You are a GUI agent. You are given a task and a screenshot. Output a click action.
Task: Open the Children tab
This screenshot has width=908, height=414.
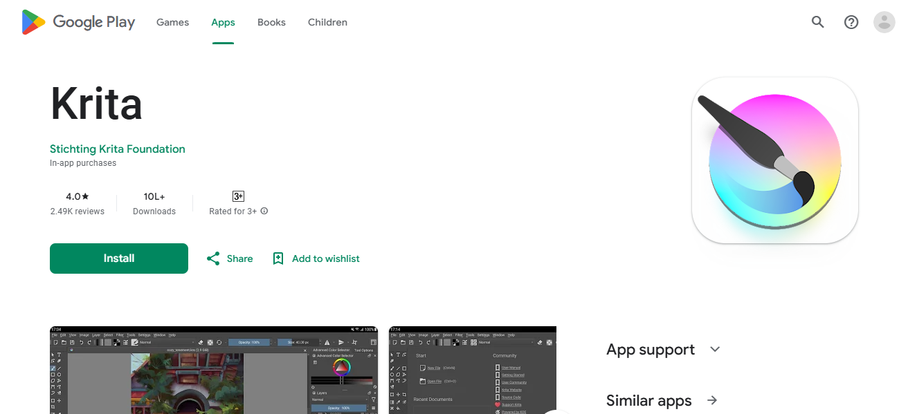coord(327,22)
